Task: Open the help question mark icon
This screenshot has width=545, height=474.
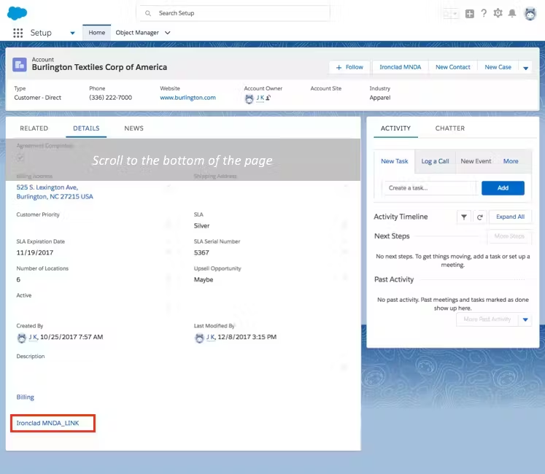Action: [484, 13]
